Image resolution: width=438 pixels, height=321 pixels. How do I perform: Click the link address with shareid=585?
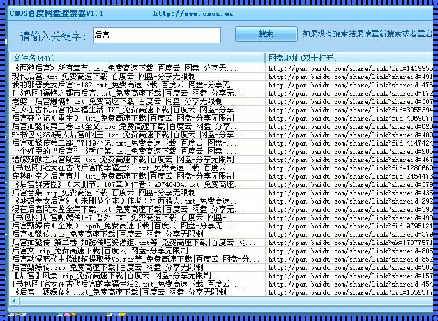pos(351,267)
